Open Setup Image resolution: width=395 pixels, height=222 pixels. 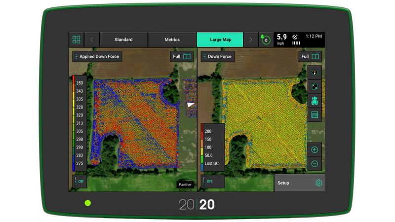pos(299,183)
